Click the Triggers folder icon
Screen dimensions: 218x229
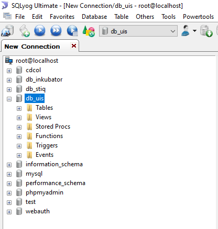tap(29, 145)
